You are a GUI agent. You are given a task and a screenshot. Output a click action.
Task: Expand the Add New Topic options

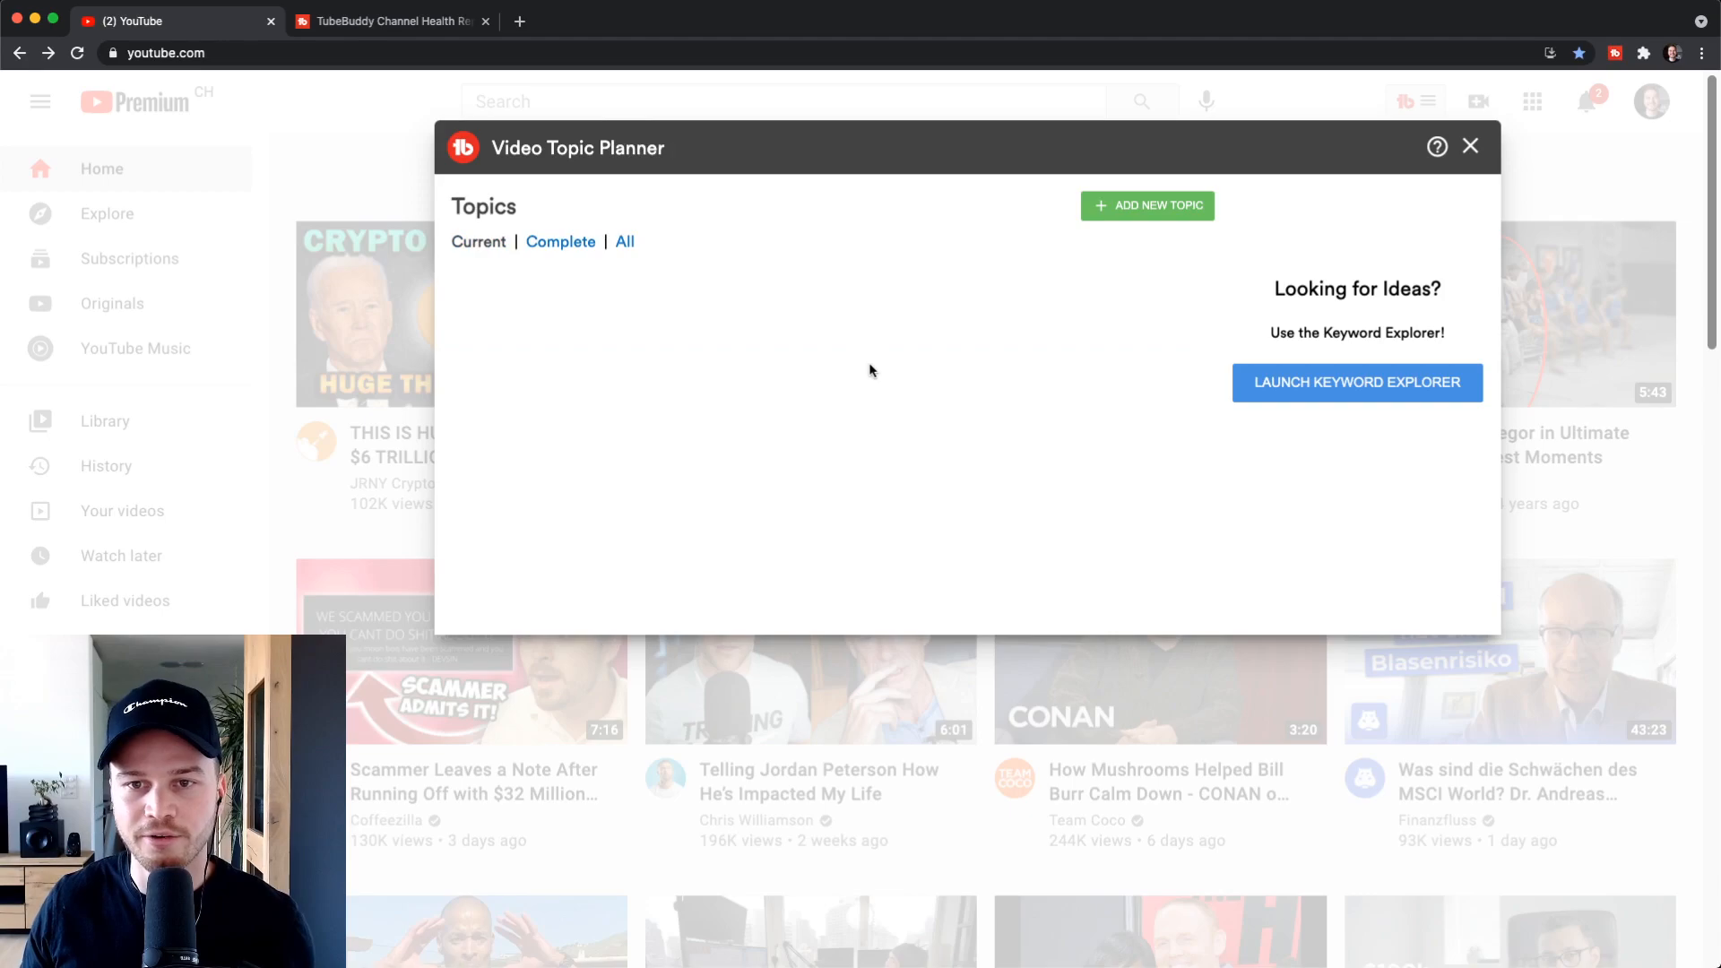(1147, 205)
